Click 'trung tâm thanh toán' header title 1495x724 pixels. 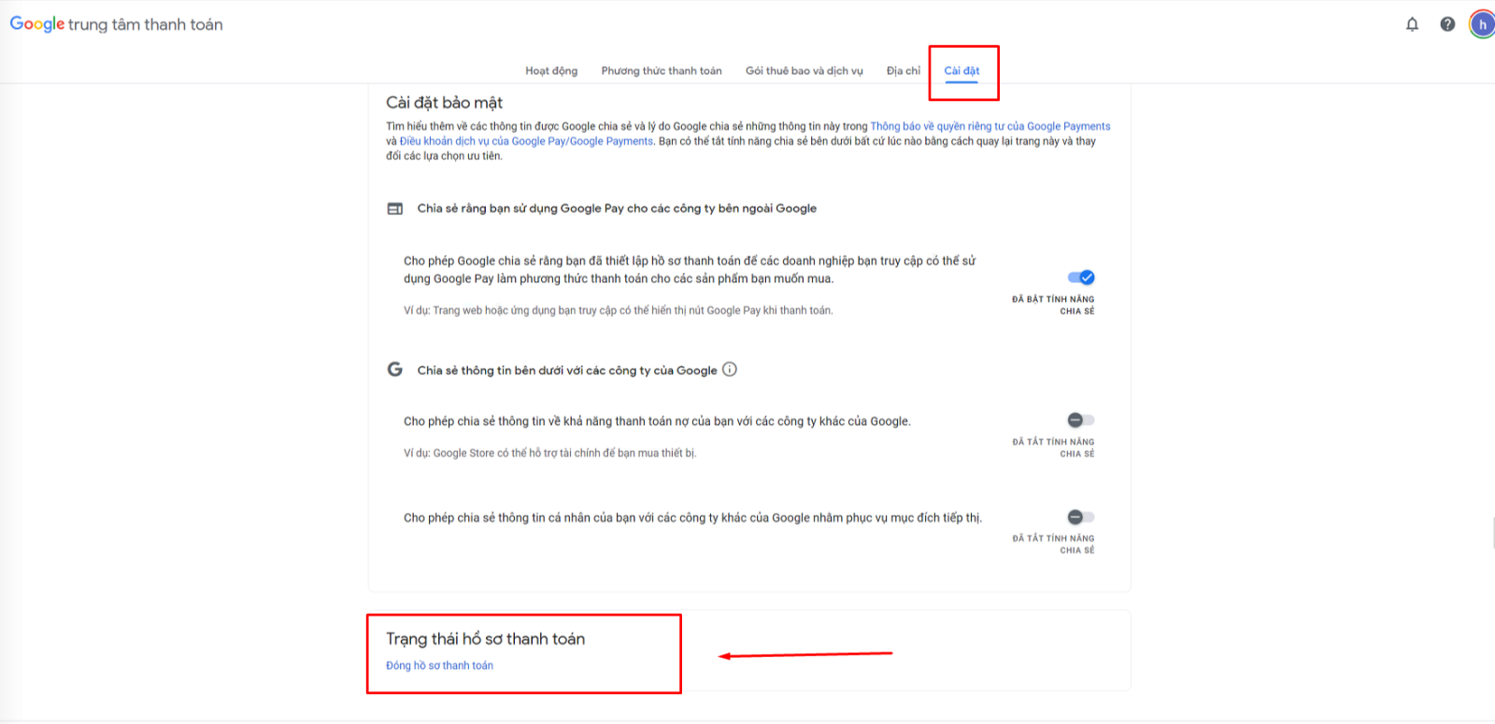pos(145,24)
